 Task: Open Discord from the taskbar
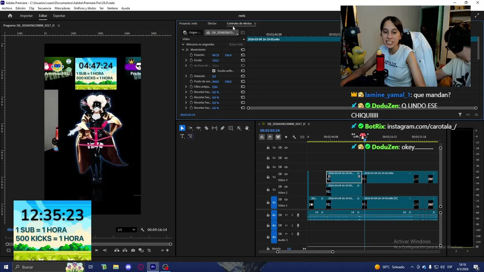click(128, 267)
